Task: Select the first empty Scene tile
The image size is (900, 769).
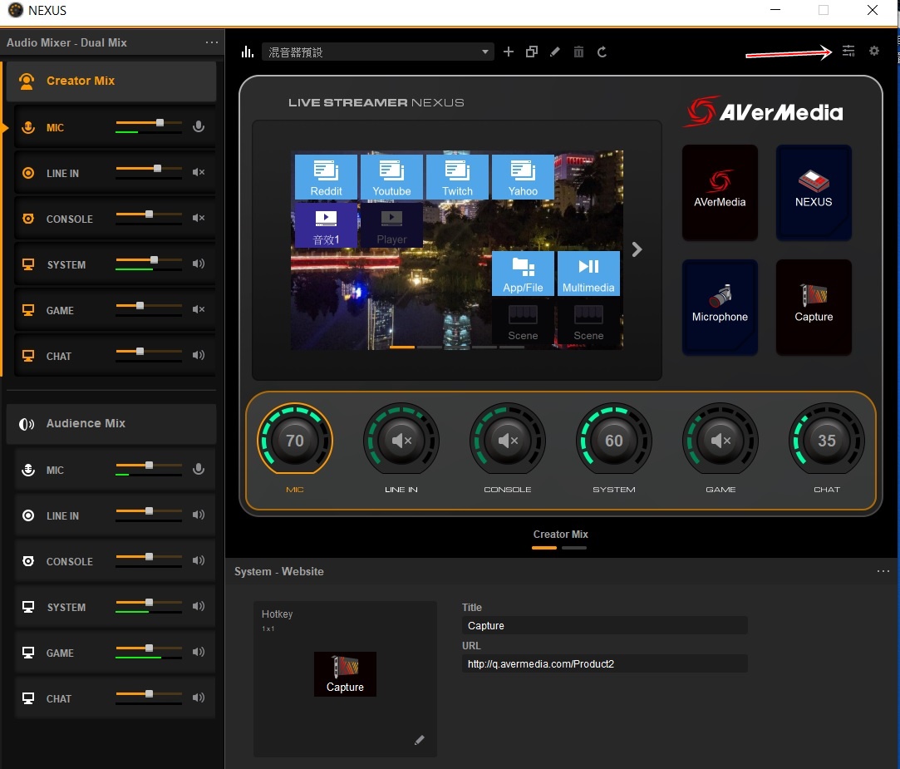Action: 523,323
